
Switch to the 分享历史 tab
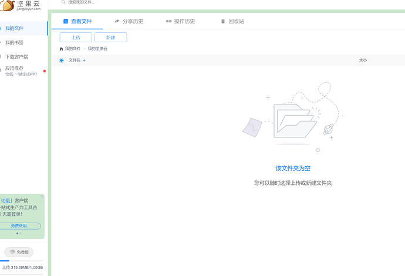pyautogui.click(x=129, y=21)
